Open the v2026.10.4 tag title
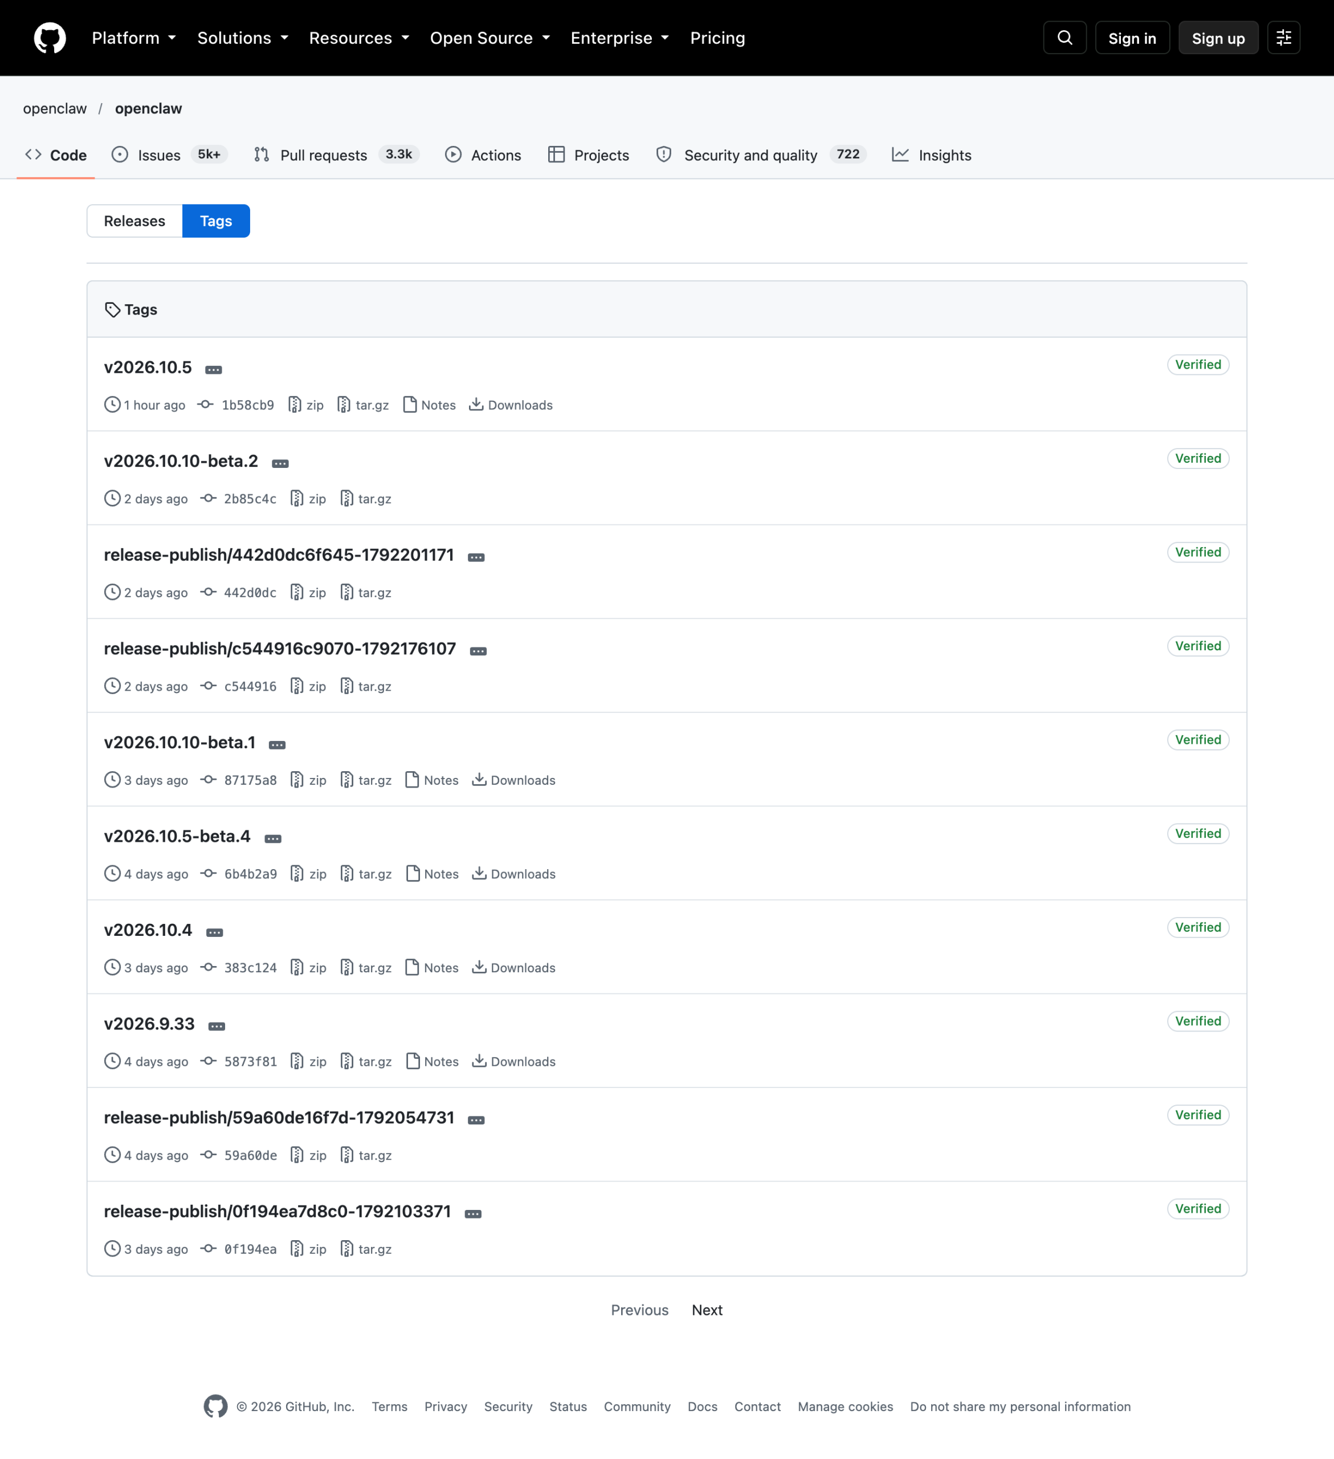Screen dimensions: 1334x1459 (148, 930)
